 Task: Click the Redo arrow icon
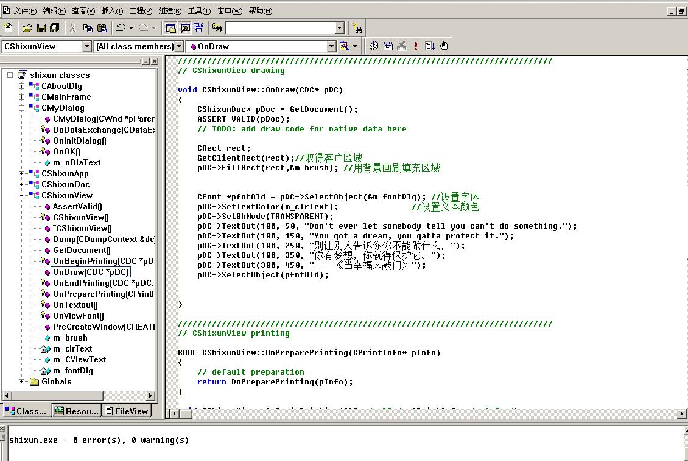tap(143, 28)
